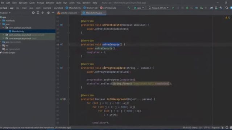Image resolution: width=232 pixels, height=130 pixels.
Task: Select the java (generated) folder
Action: pos(13,42)
